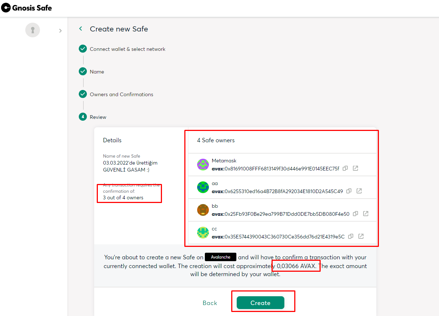Select the Review step
Image resolution: width=439 pixels, height=316 pixels.
point(98,117)
